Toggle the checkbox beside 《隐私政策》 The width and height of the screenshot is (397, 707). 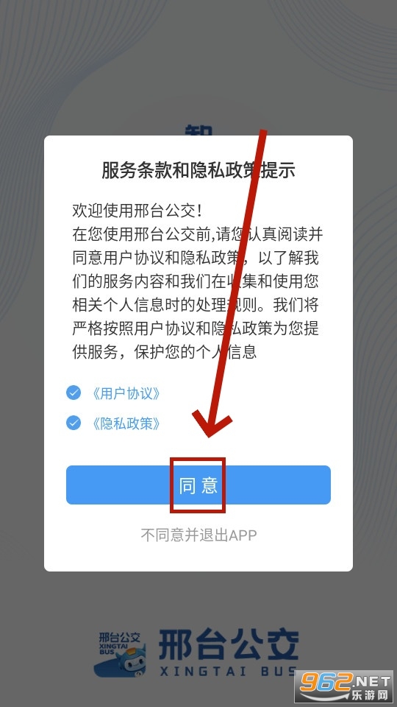point(74,423)
